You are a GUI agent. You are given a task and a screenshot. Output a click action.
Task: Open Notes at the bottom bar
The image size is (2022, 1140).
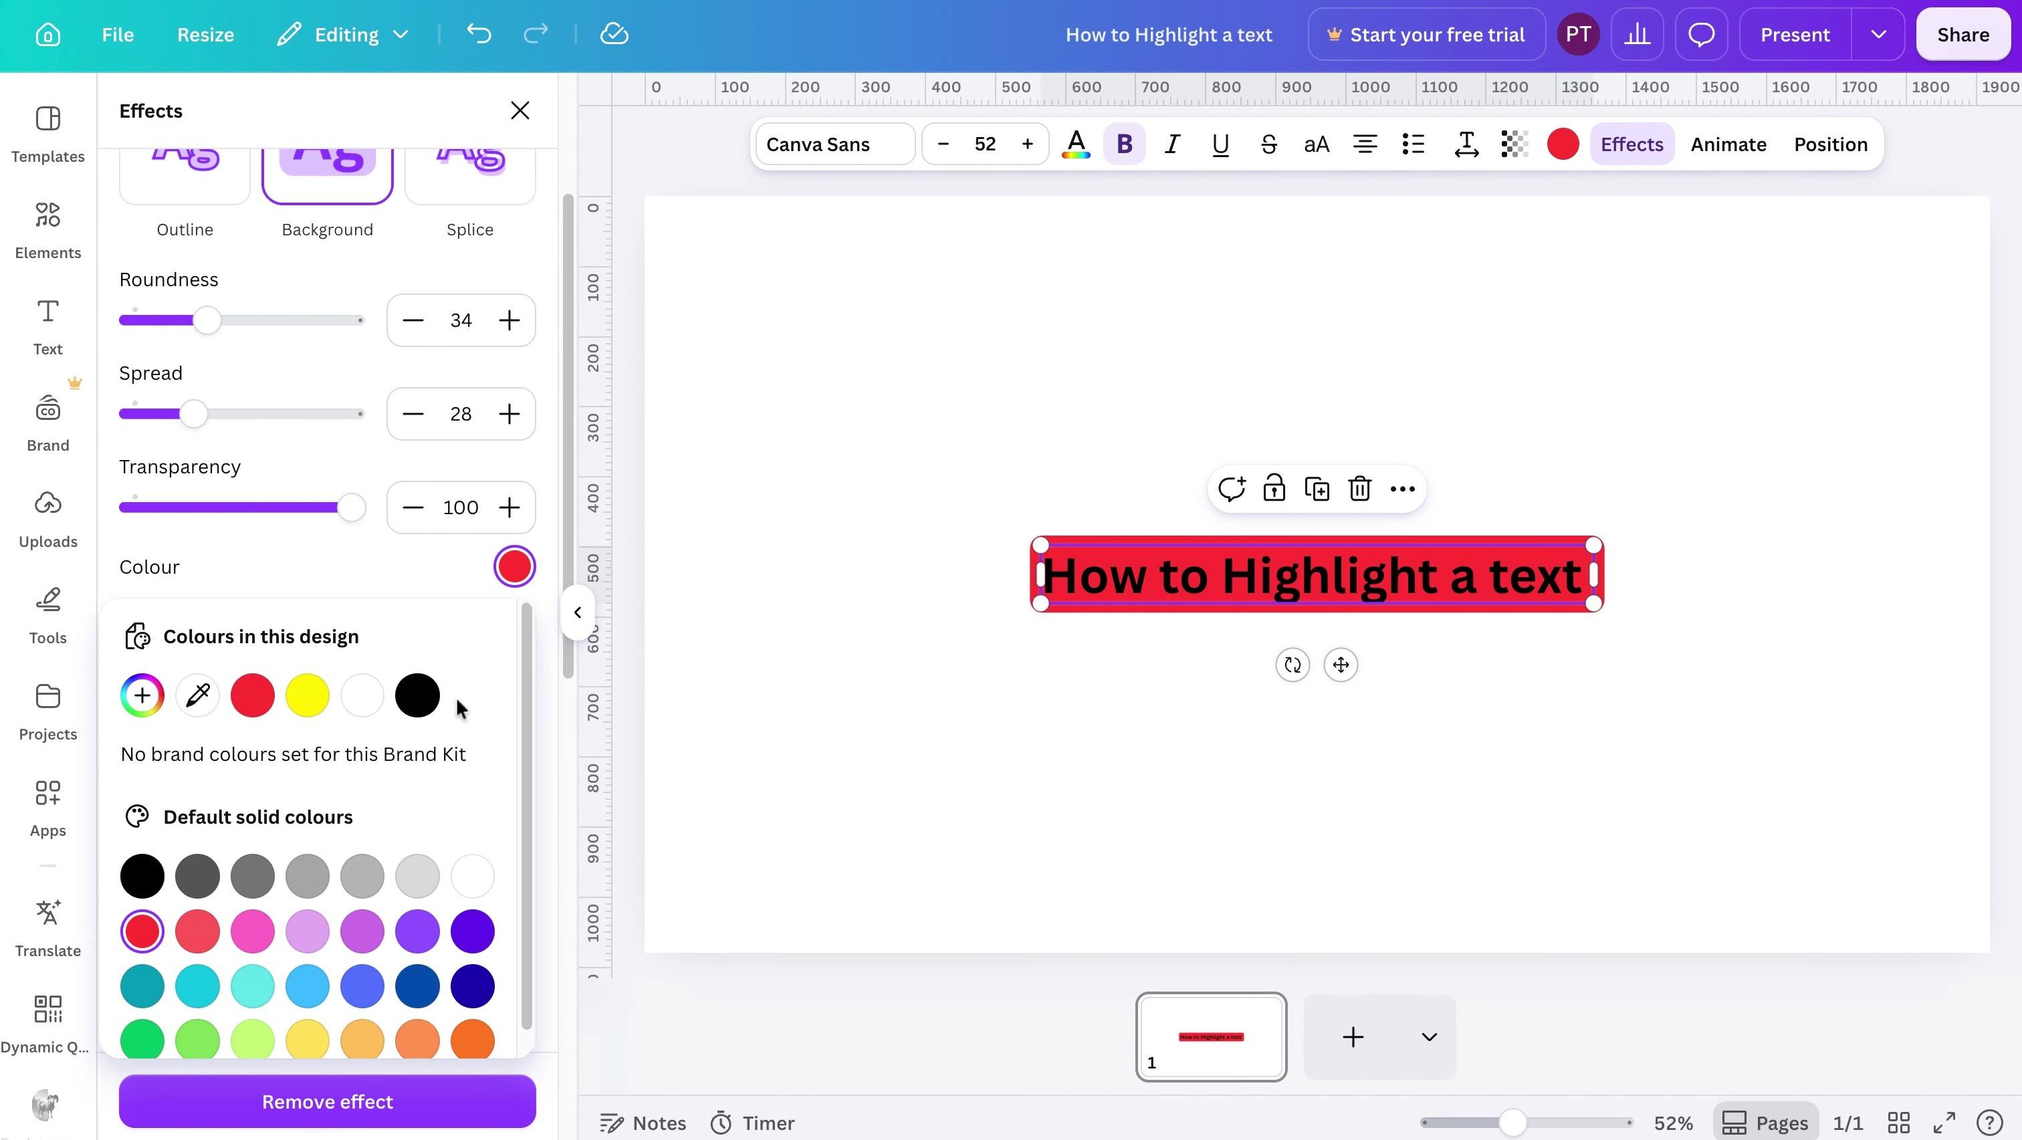(643, 1123)
